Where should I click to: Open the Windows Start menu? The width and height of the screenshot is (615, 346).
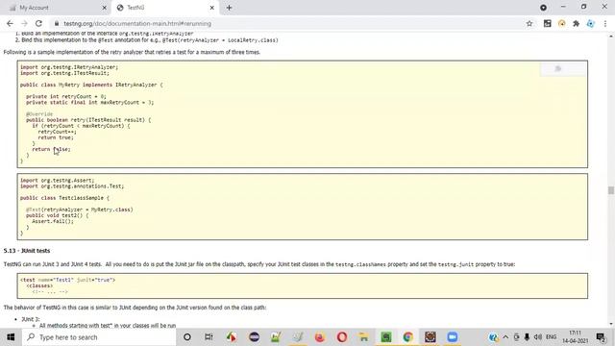[x=11, y=337]
